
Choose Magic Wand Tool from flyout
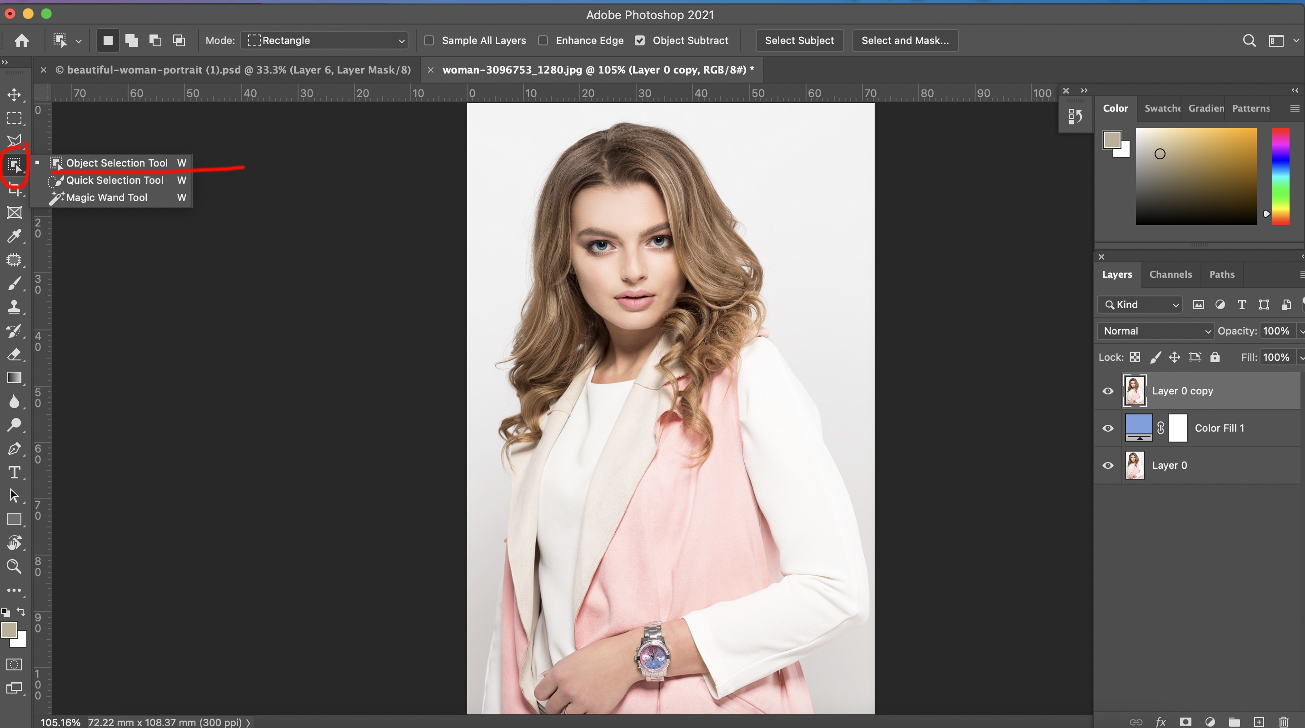coord(106,197)
